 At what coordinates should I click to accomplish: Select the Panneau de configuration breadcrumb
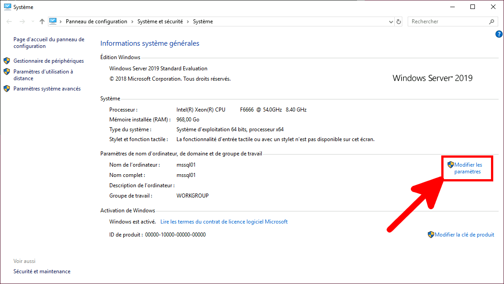point(96,22)
